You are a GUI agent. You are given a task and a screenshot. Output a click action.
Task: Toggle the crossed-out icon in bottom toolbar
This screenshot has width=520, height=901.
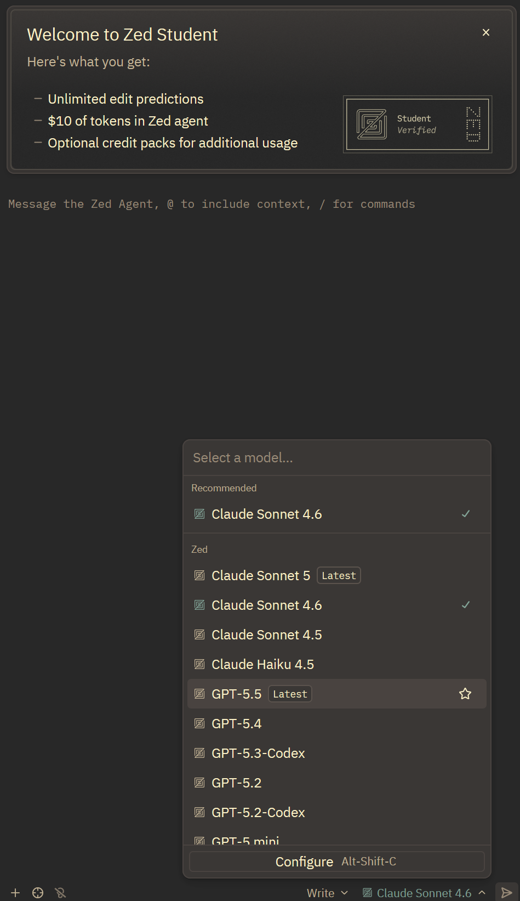click(60, 893)
